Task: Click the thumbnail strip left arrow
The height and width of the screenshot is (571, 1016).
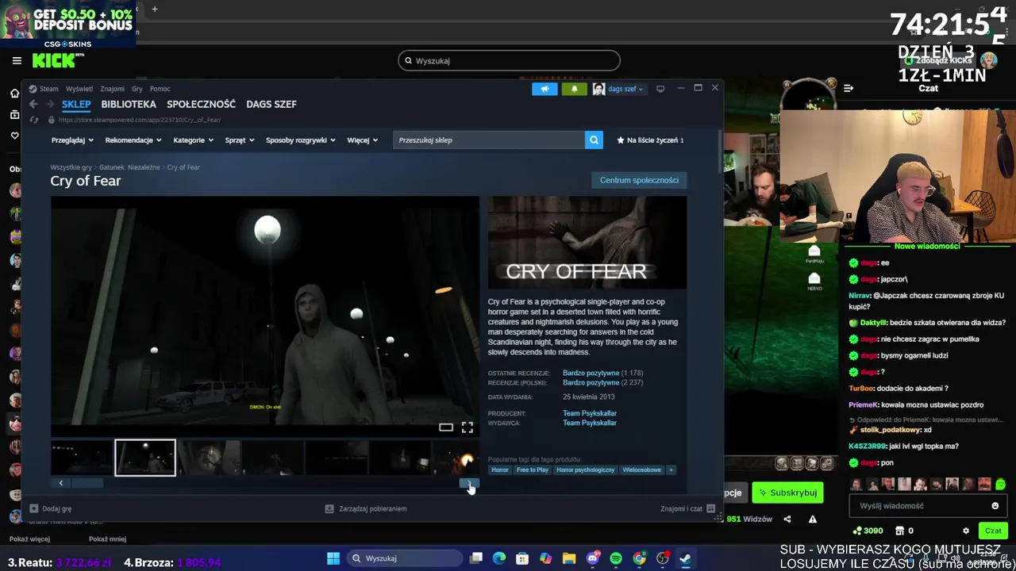Action: [x=61, y=483]
